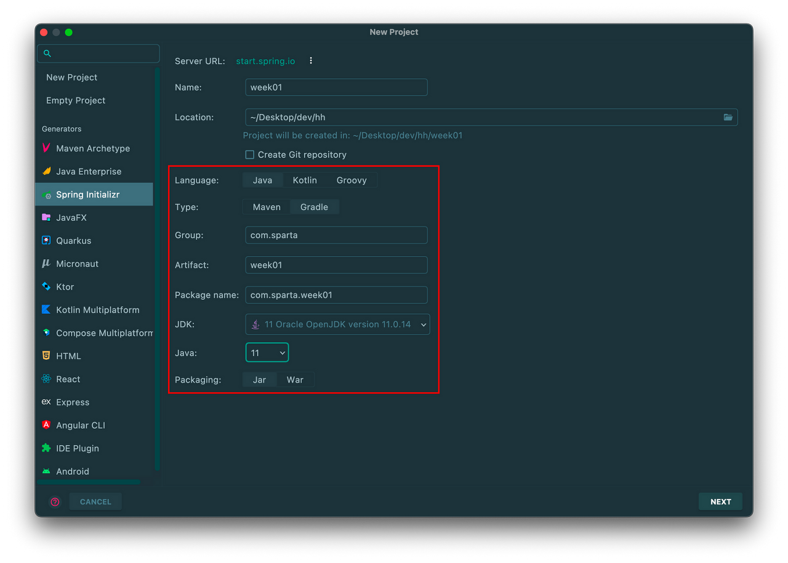Click the Ktor logo icon
This screenshot has width=788, height=563.
tap(46, 287)
